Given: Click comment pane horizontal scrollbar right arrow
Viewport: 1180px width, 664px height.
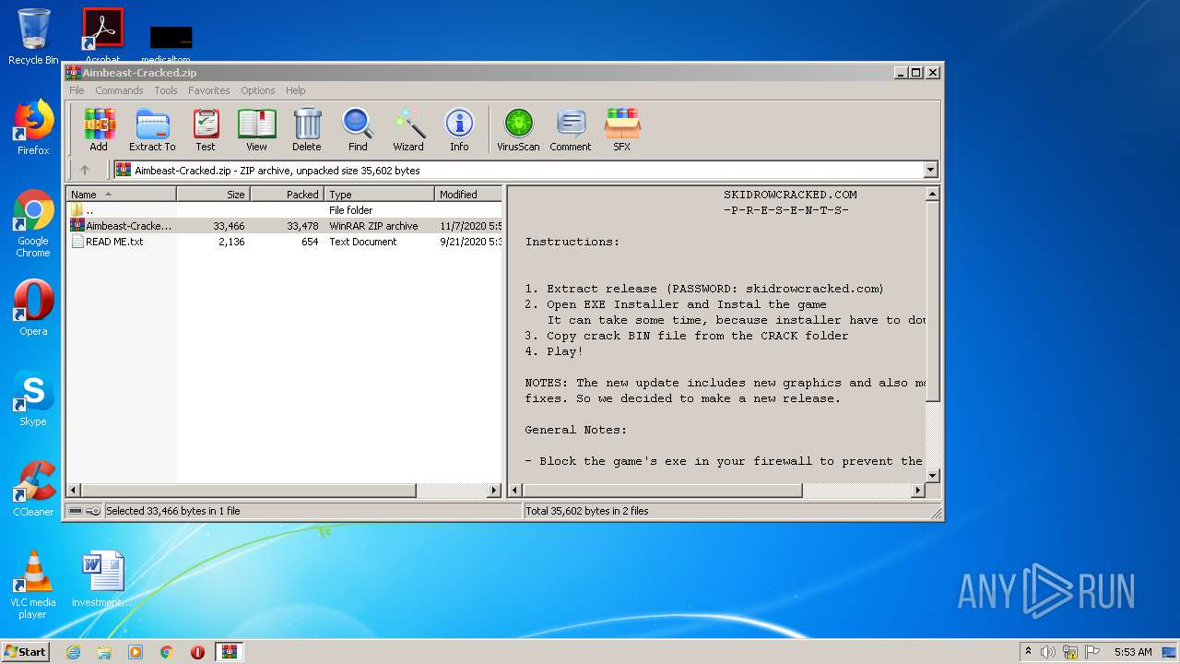Looking at the screenshot, I should coord(917,491).
